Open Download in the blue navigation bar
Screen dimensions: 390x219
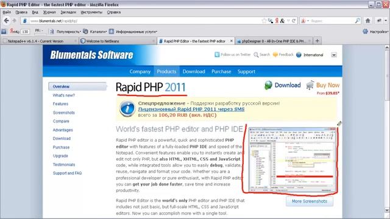click(x=194, y=72)
